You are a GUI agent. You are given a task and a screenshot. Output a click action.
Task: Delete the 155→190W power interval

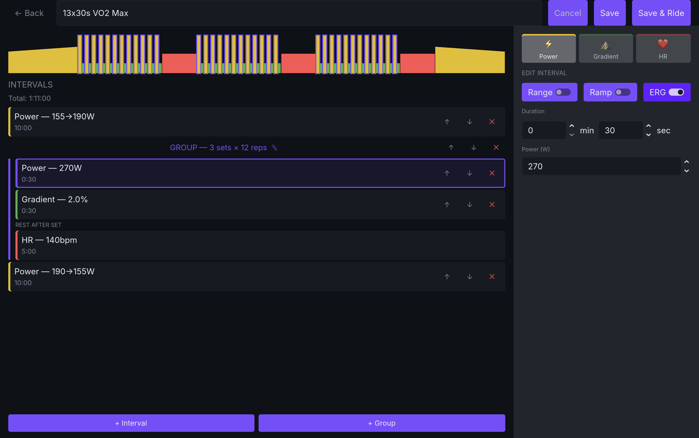492,122
